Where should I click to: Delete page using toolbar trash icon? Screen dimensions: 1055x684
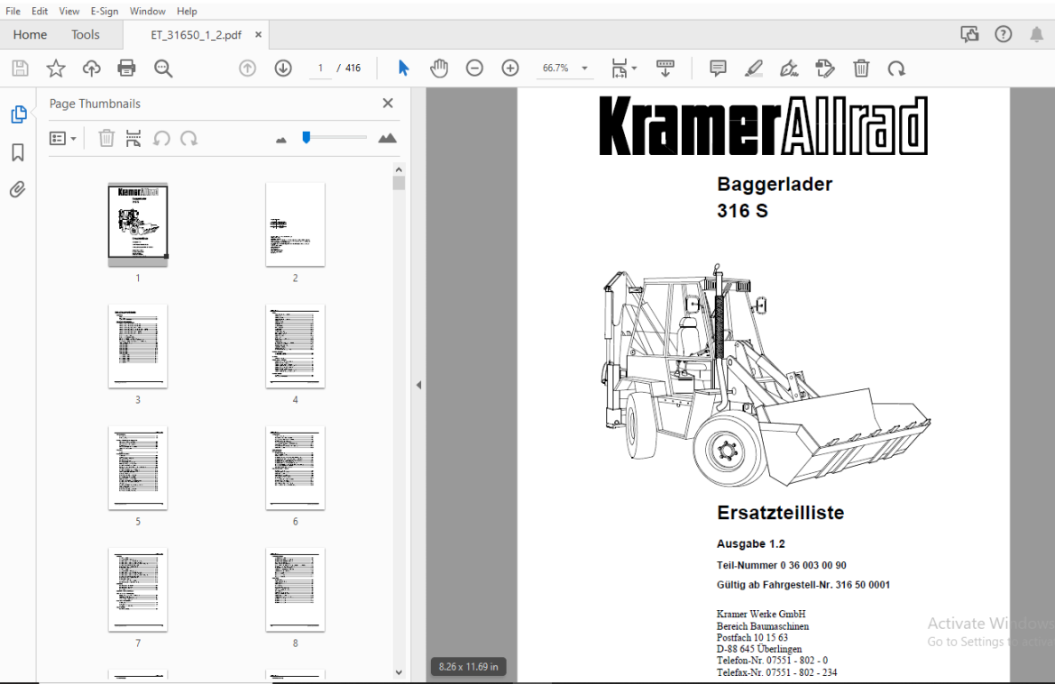(x=861, y=68)
